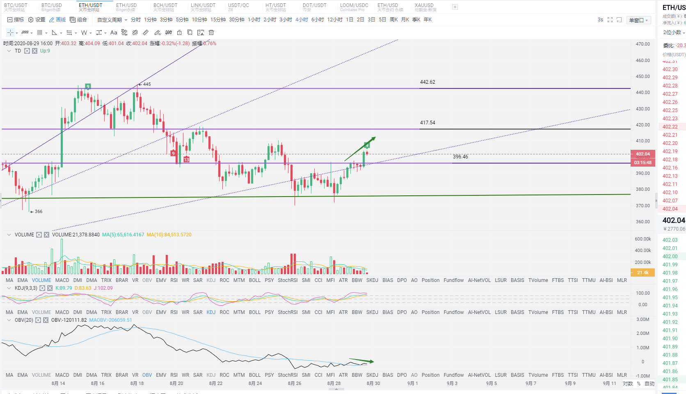Select the parallel horizontal lines tool
686x394 pixels.
69,32
